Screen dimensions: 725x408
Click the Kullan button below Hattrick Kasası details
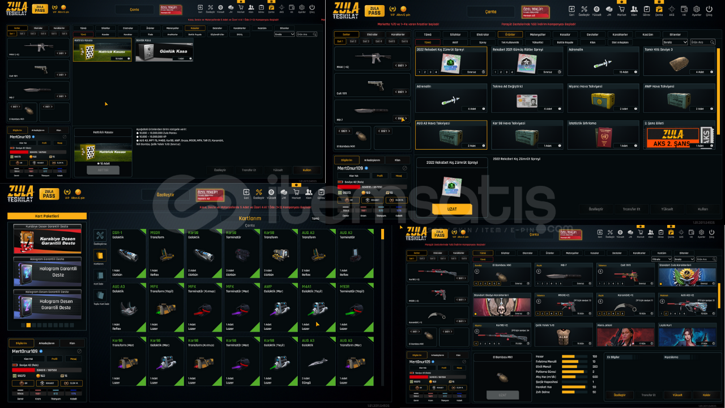click(307, 170)
